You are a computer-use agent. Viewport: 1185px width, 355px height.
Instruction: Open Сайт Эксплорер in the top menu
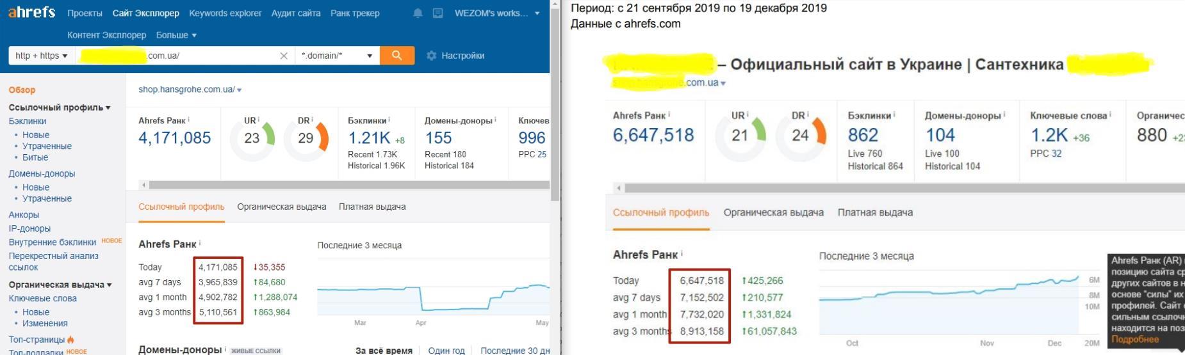146,13
